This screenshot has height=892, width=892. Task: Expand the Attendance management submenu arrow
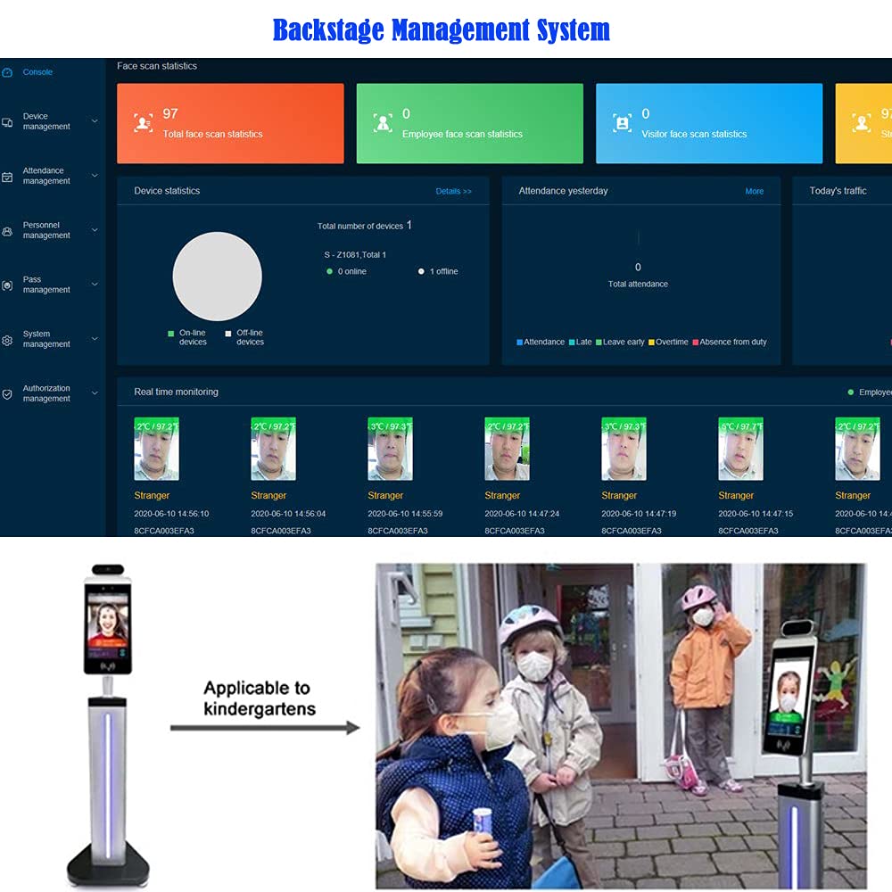click(x=95, y=175)
